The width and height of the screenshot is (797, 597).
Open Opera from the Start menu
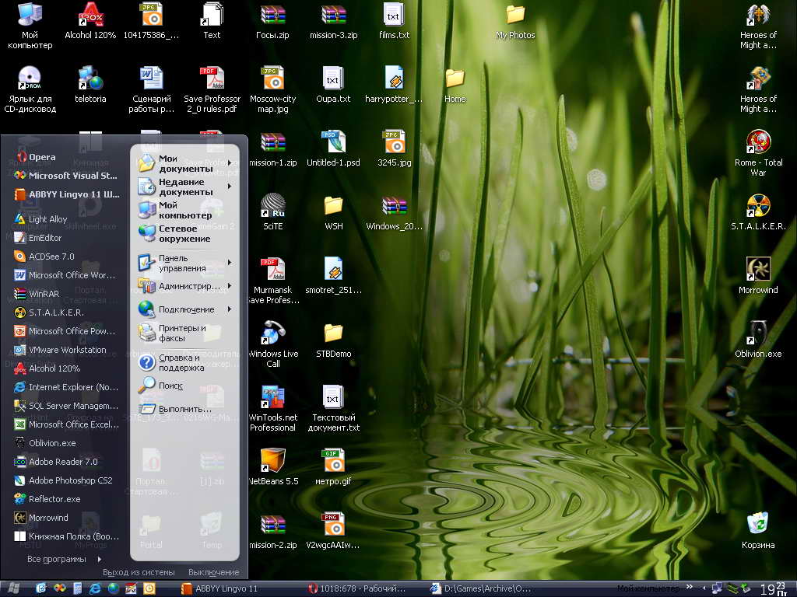(37, 157)
